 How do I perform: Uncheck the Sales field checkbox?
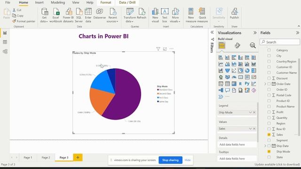pos(269,135)
